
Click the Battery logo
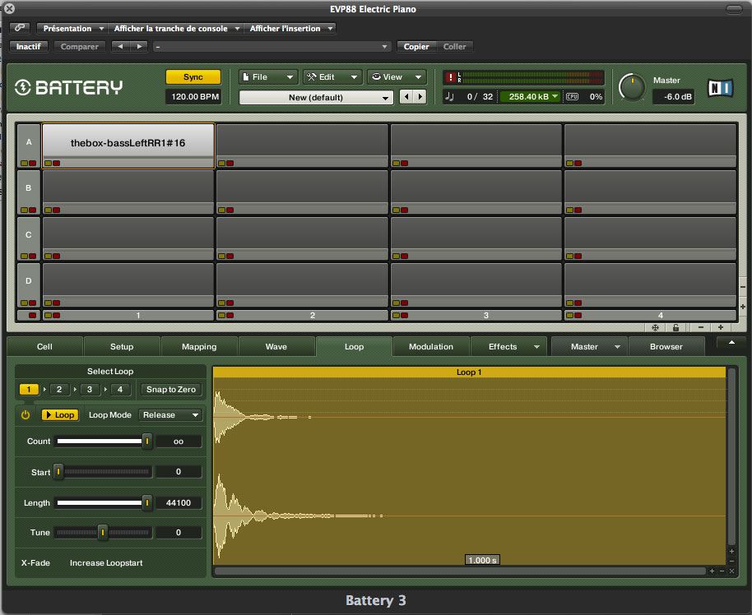click(68, 87)
